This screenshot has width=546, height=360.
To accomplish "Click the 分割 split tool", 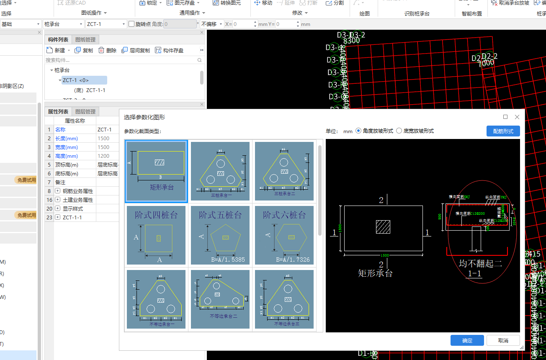I will click(335, 3).
